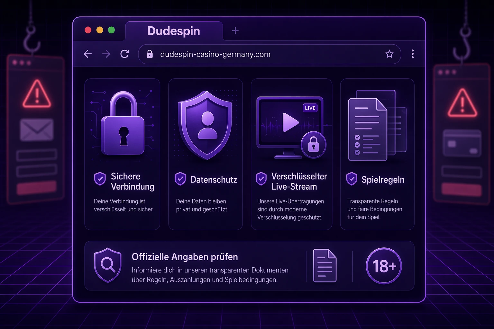Play the live stream video
Screen dimensions: 494x329
290,122
